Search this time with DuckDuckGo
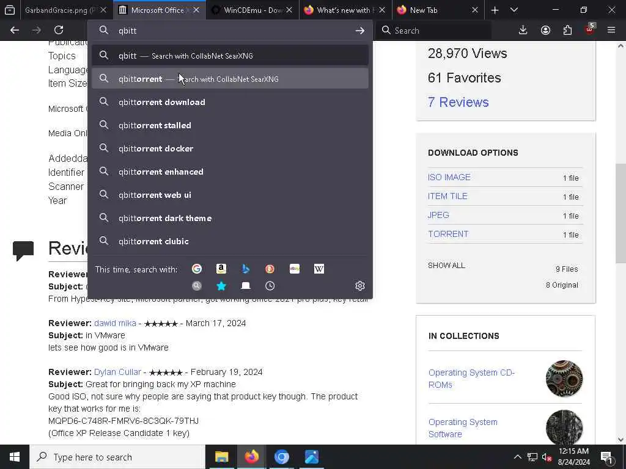The image size is (626, 469). point(270,269)
